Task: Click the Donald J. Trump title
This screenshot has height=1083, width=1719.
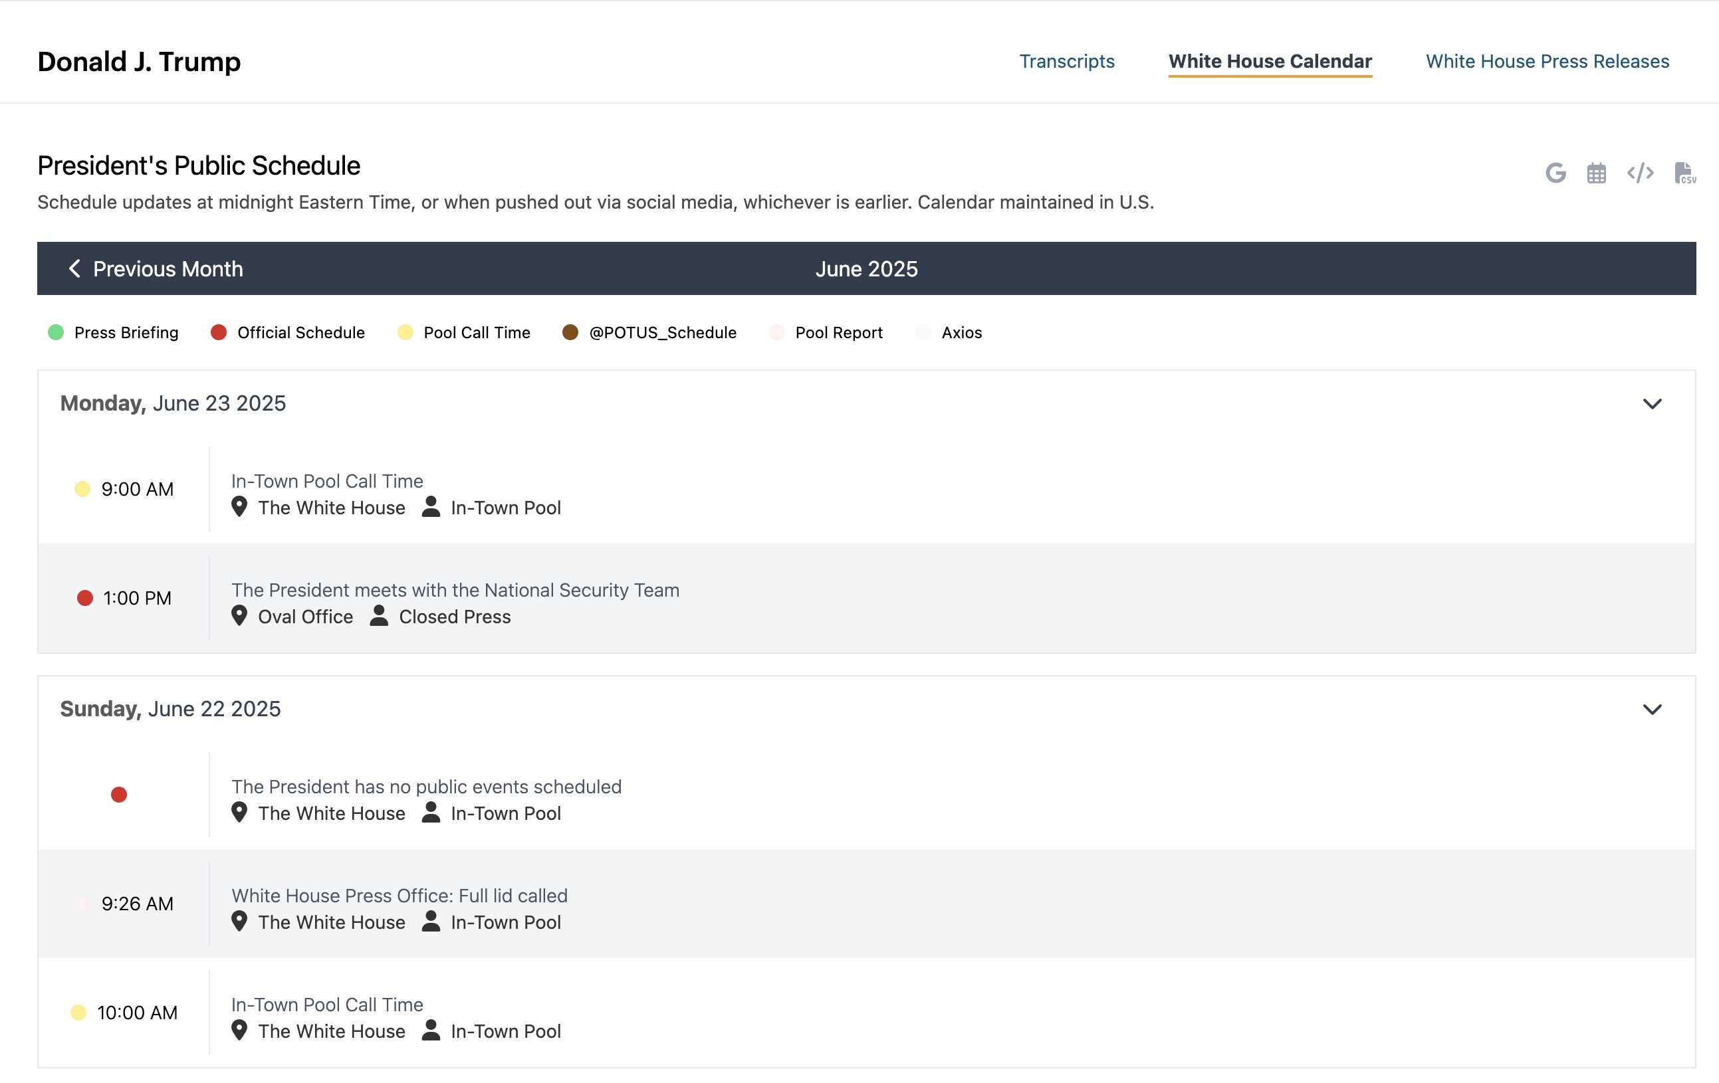Action: pos(139,61)
